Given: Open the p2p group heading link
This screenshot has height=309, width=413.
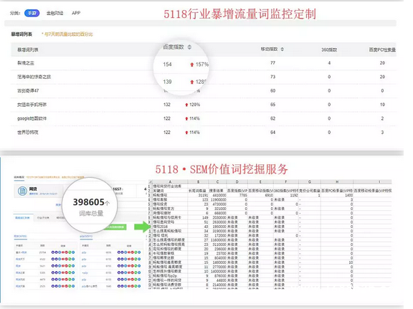Looking at the screenshot, I should [86, 237].
